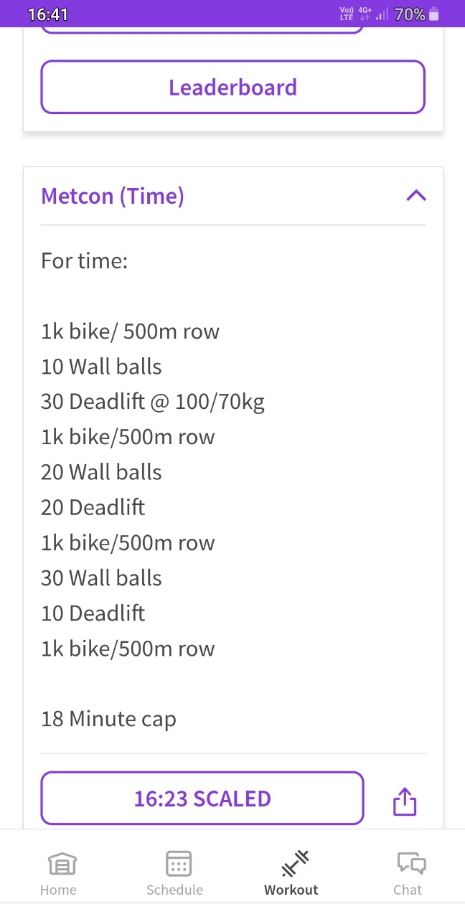Tap the battery icon in status bar
The height and width of the screenshot is (904, 465).
tap(433, 14)
